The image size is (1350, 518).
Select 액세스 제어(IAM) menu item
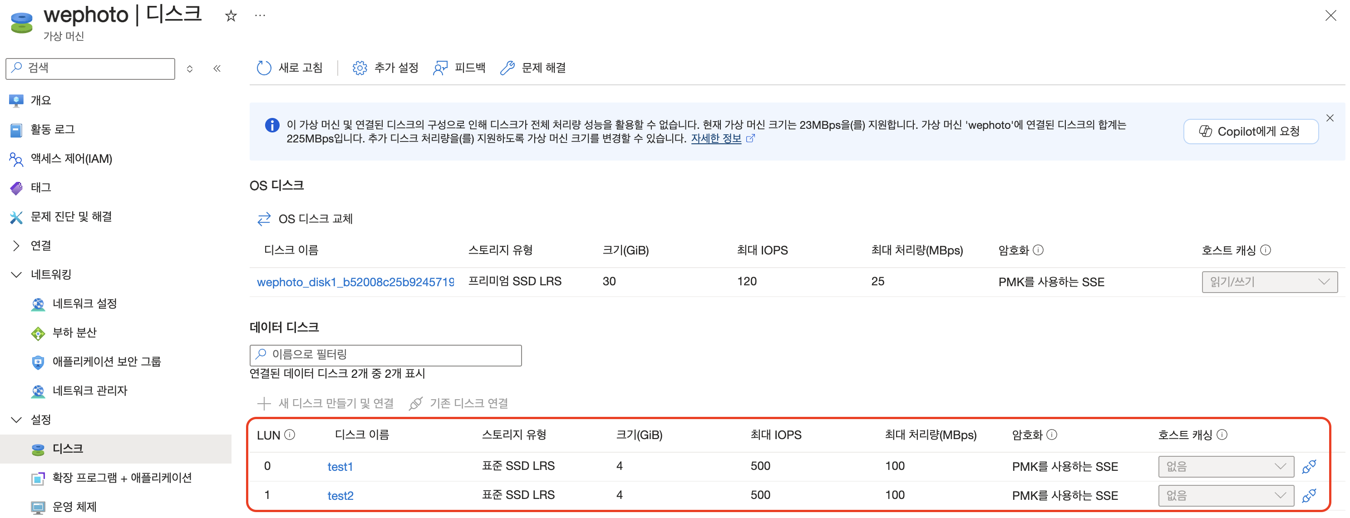(x=71, y=159)
